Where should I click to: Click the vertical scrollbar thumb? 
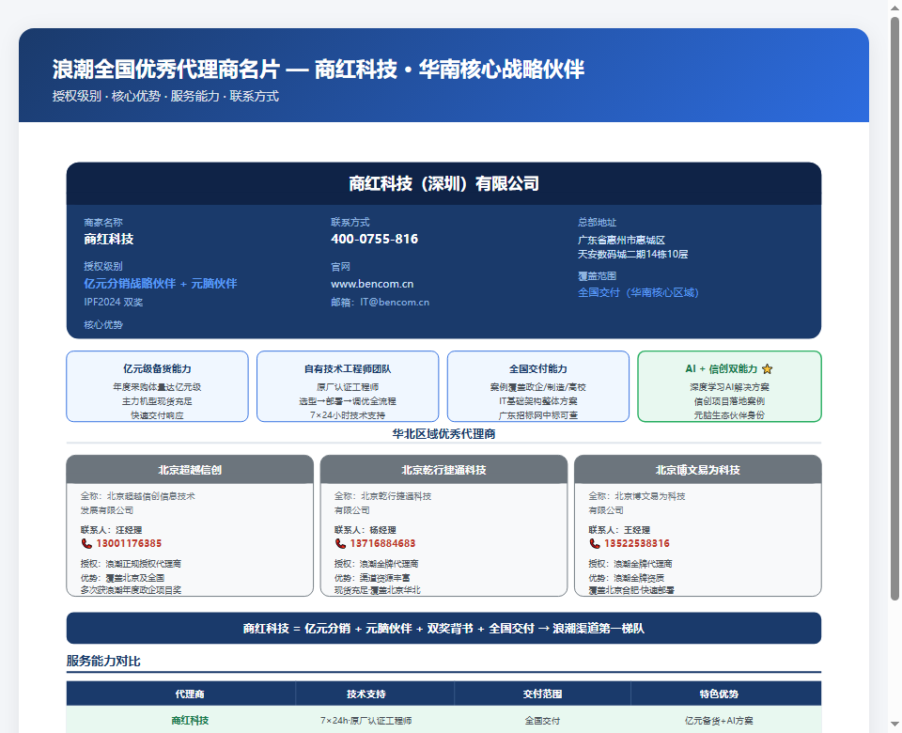[x=895, y=308]
